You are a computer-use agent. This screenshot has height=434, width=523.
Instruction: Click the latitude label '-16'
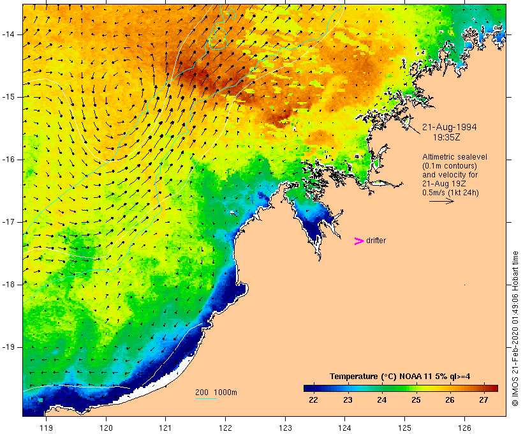8,160
